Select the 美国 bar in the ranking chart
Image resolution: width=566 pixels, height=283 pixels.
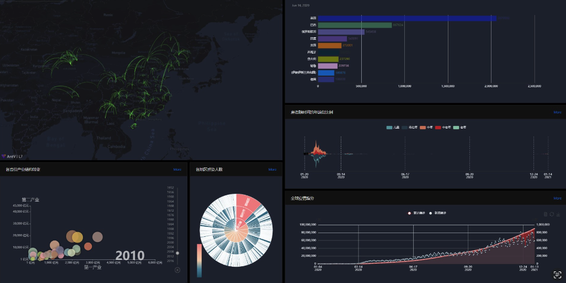click(407, 18)
